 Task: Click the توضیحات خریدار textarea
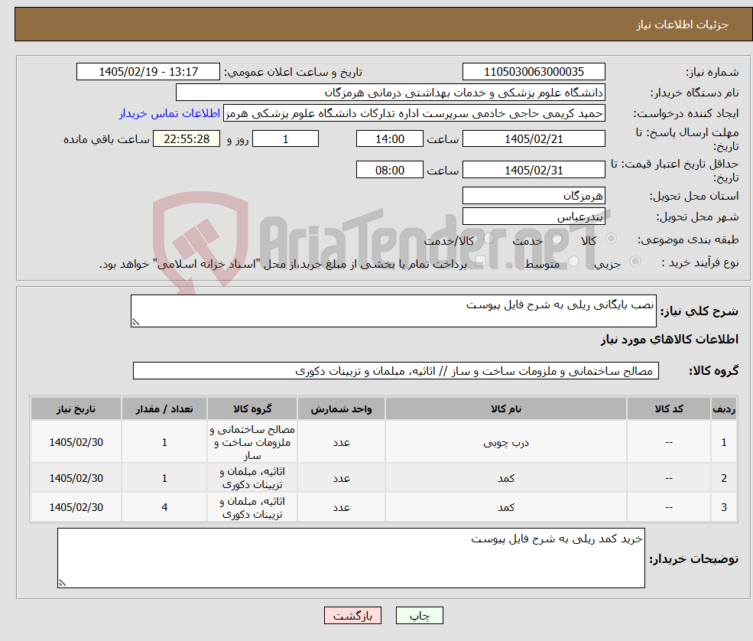[x=351, y=558]
